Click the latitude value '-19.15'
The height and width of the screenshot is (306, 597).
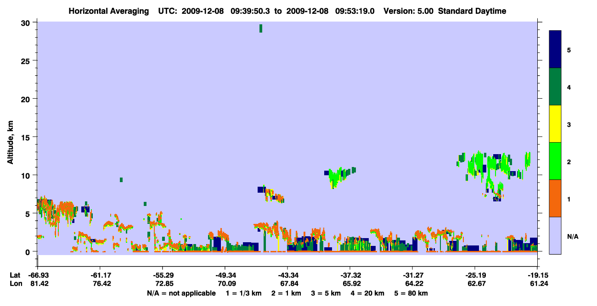537,275
